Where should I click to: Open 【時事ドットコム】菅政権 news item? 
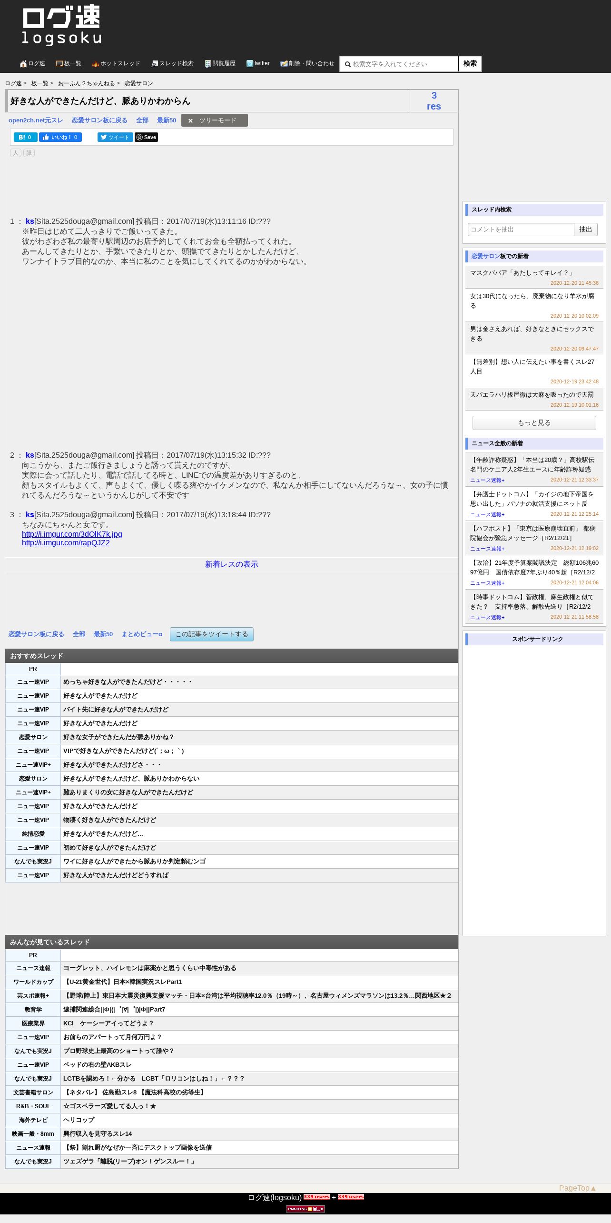[x=532, y=602]
